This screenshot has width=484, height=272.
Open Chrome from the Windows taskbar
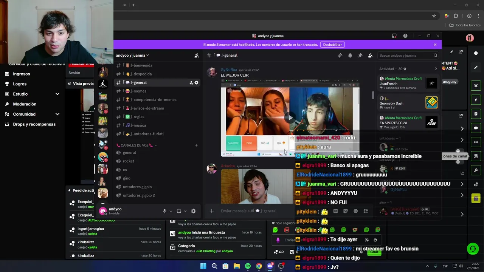[259, 266]
